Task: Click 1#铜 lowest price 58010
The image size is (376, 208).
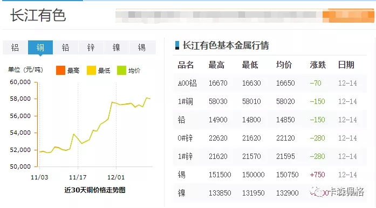Action: [x=251, y=101]
